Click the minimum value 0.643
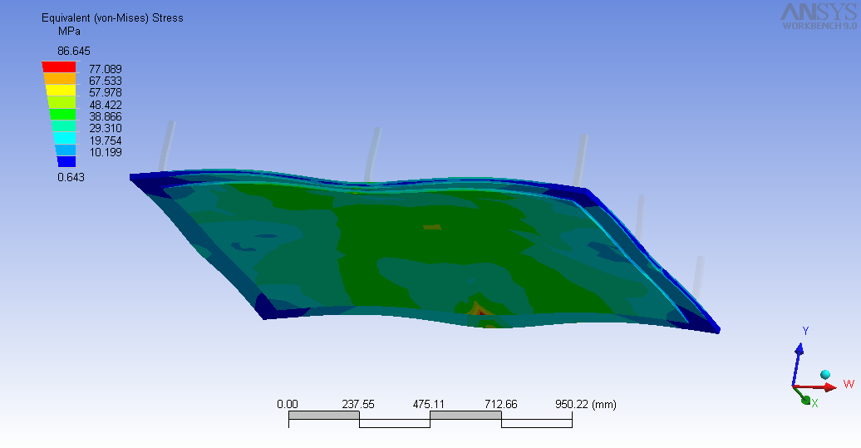 point(71,177)
